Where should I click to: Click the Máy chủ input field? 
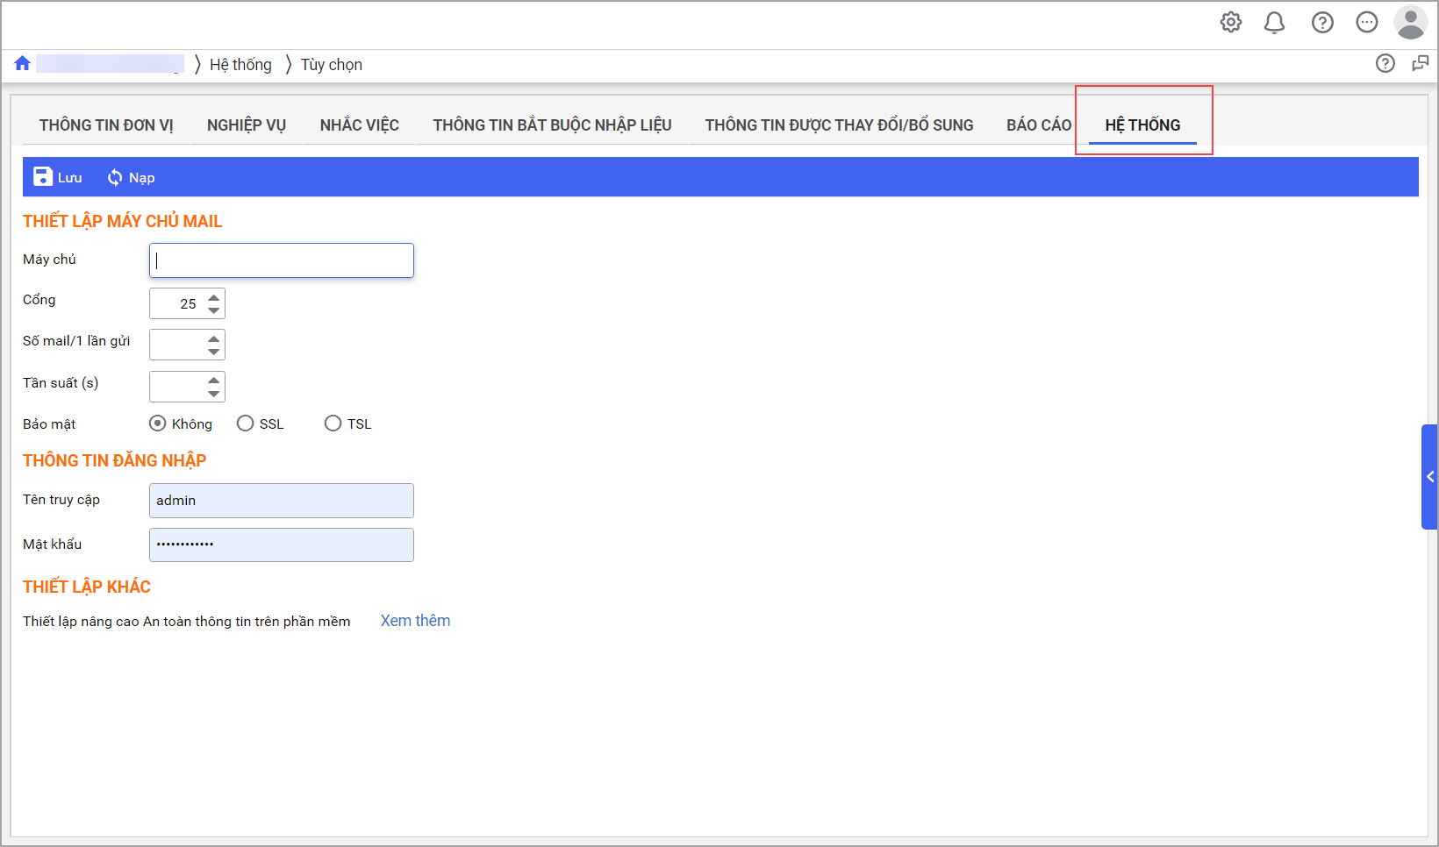[282, 260]
